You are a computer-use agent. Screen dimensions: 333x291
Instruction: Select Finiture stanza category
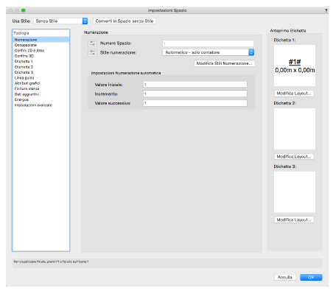coord(41,88)
